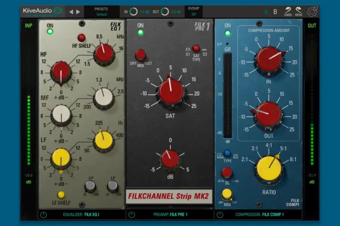Select the A state
Viewport: 340px width, 226px height.
(x=266, y=12)
